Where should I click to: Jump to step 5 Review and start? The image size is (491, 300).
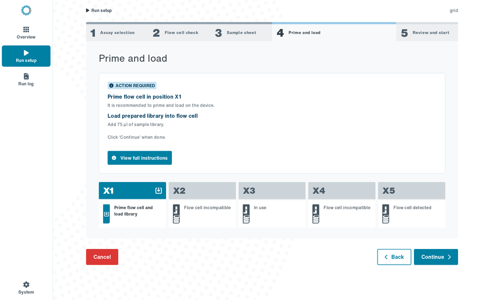coord(427,32)
